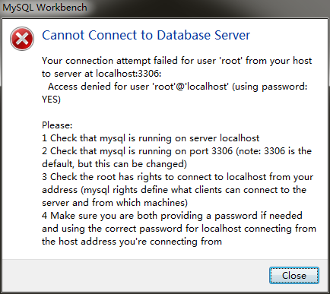Click step 2 about port 3306
The width and height of the screenshot is (330, 294).
coord(176,151)
